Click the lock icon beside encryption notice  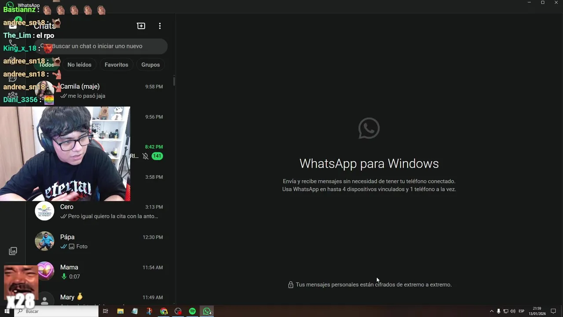click(x=291, y=285)
